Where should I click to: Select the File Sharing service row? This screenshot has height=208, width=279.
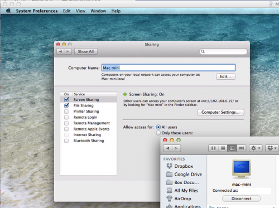pos(89,105)
